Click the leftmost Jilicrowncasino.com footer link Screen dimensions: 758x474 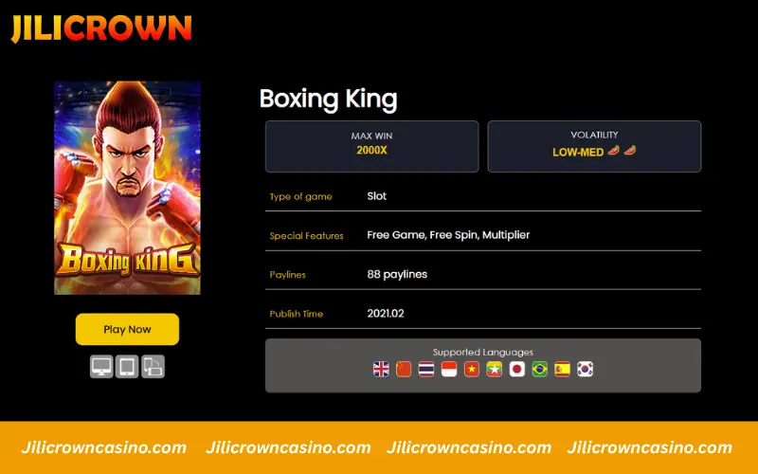coord(104,447)
